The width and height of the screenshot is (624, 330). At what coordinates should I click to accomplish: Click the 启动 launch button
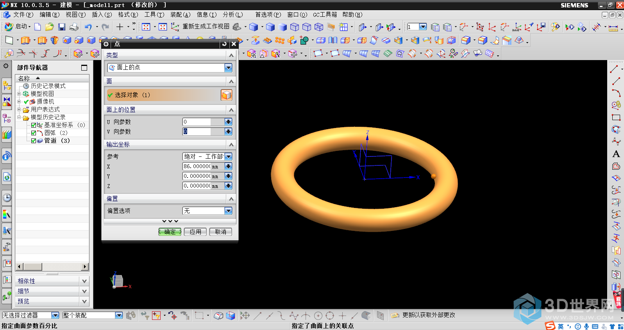point(18,27)
